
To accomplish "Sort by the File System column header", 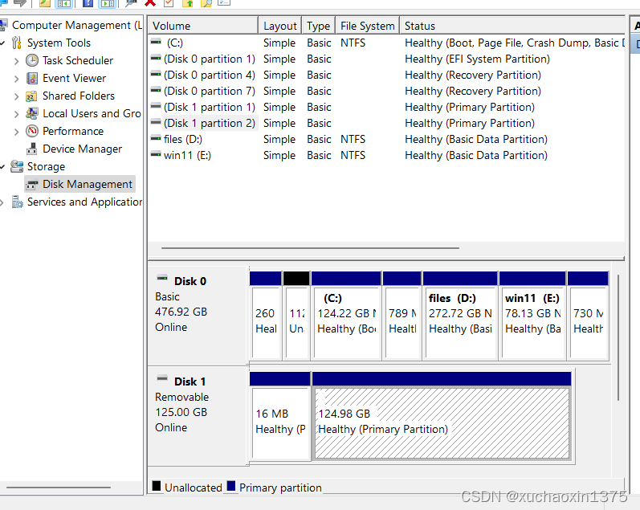I will (x=367, y=26).
